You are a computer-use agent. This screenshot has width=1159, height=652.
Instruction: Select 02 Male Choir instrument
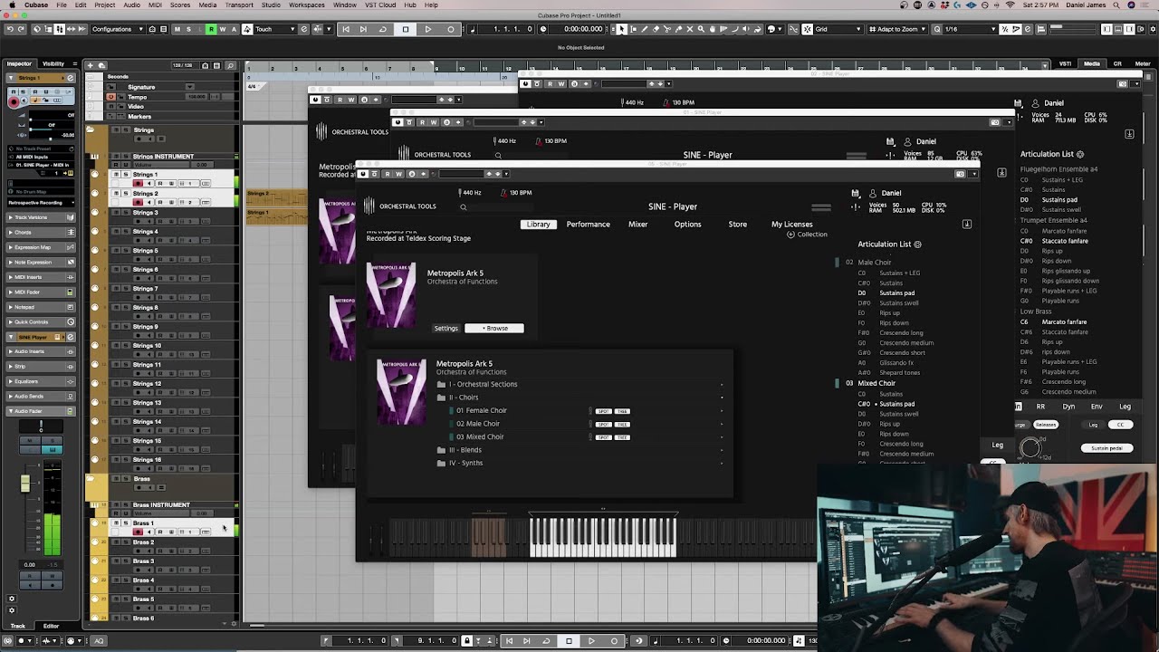pyautogui.click(x=478, y=424)
